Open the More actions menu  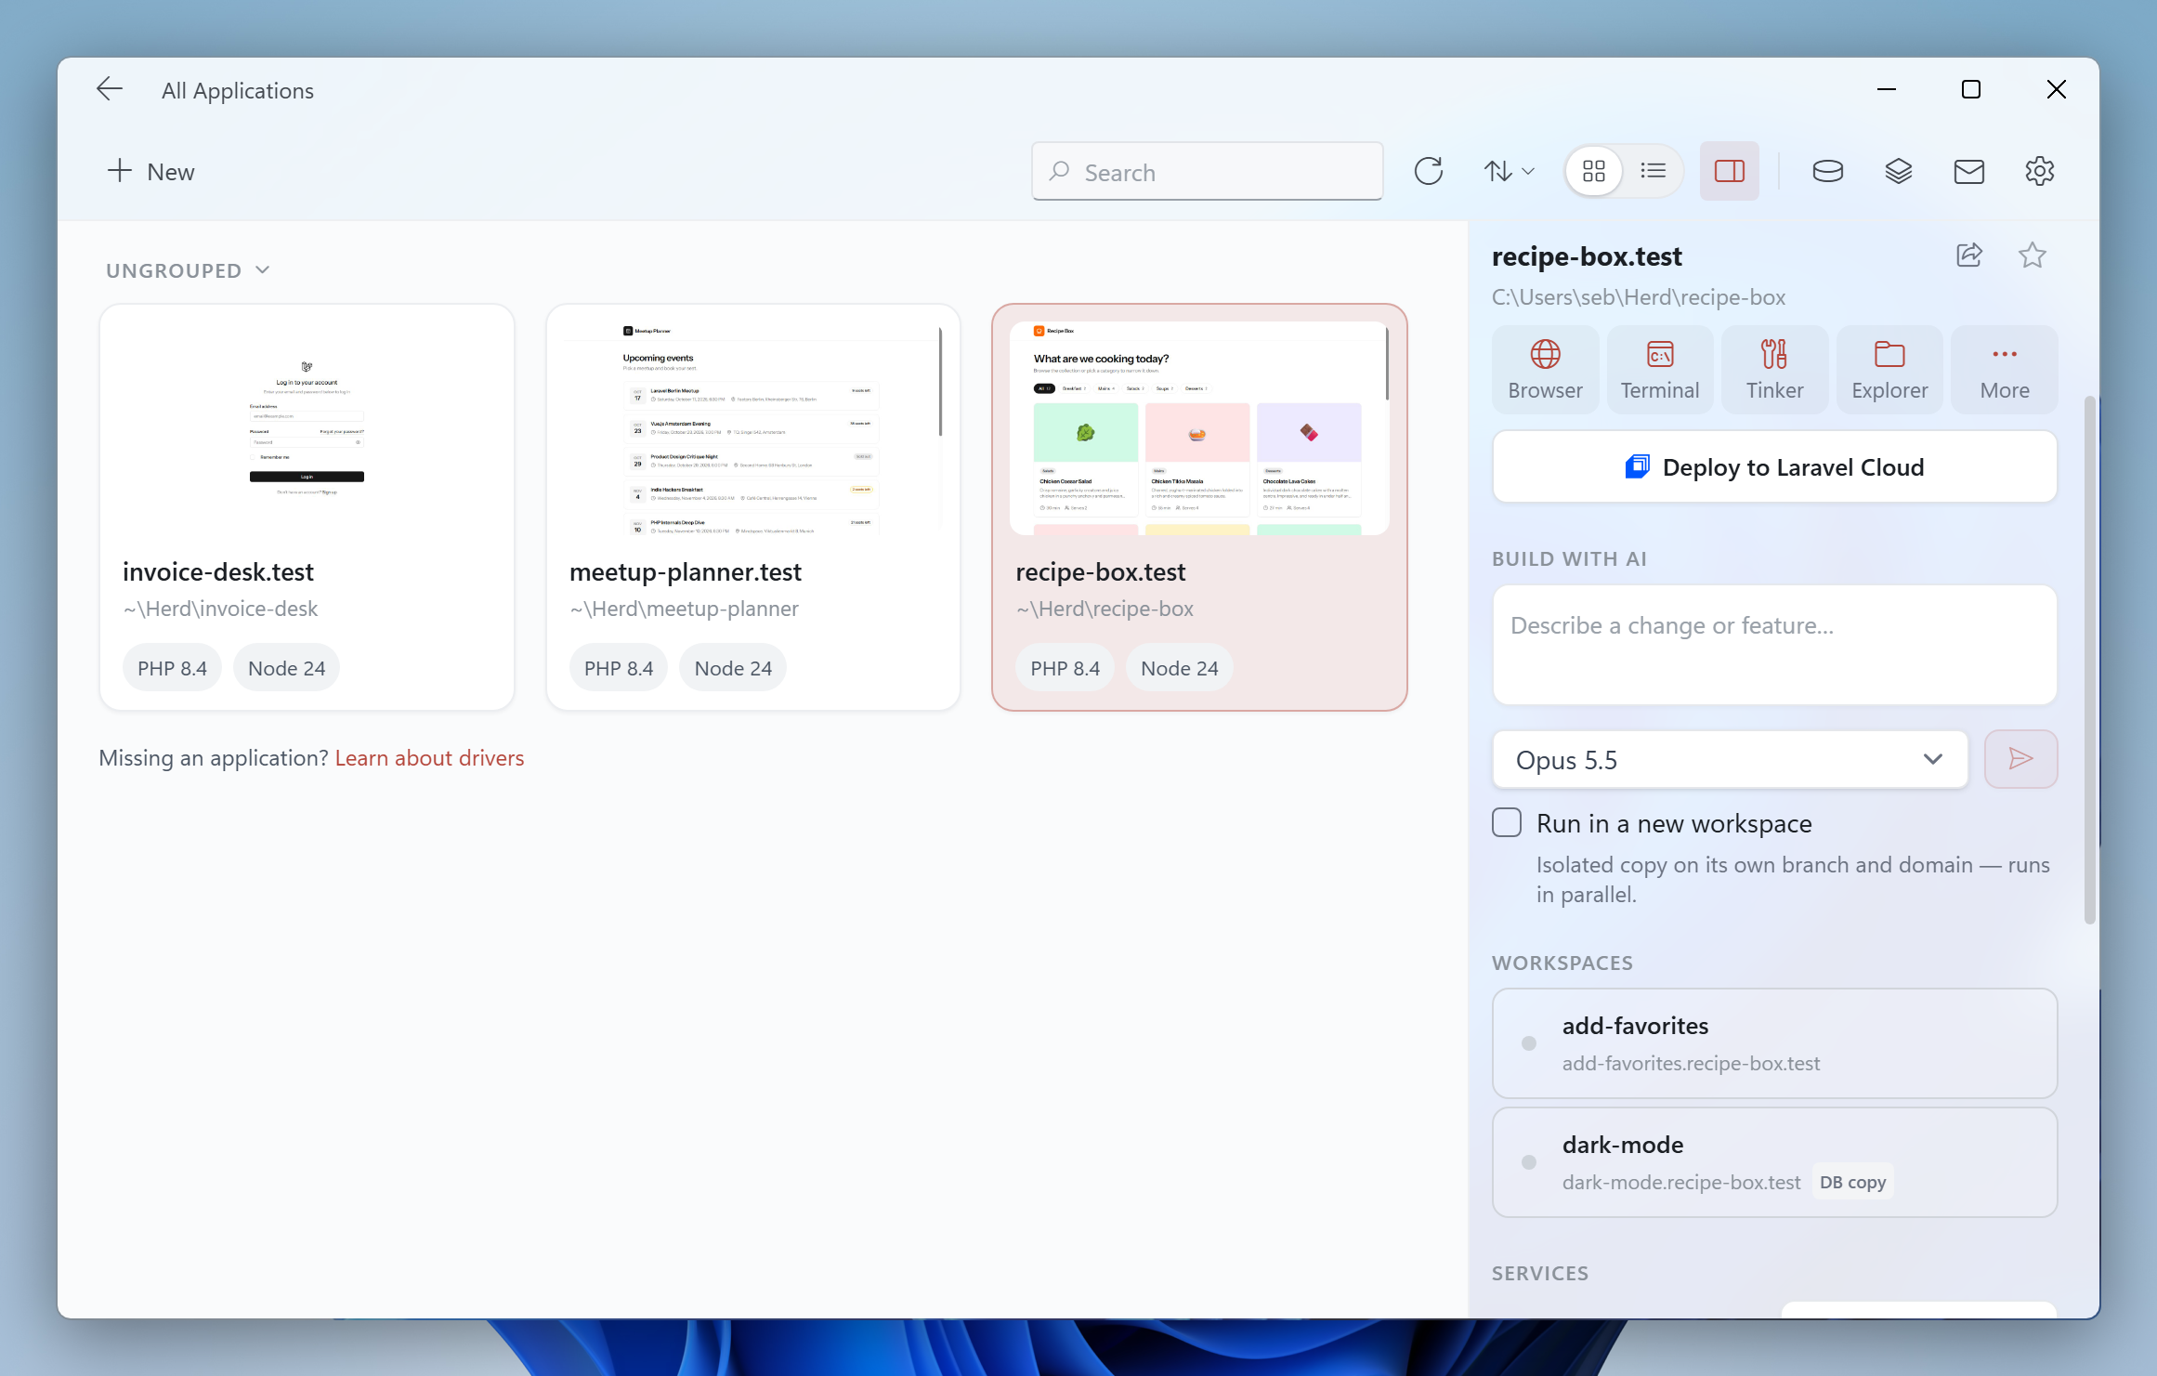click(x=2005, y=370)
